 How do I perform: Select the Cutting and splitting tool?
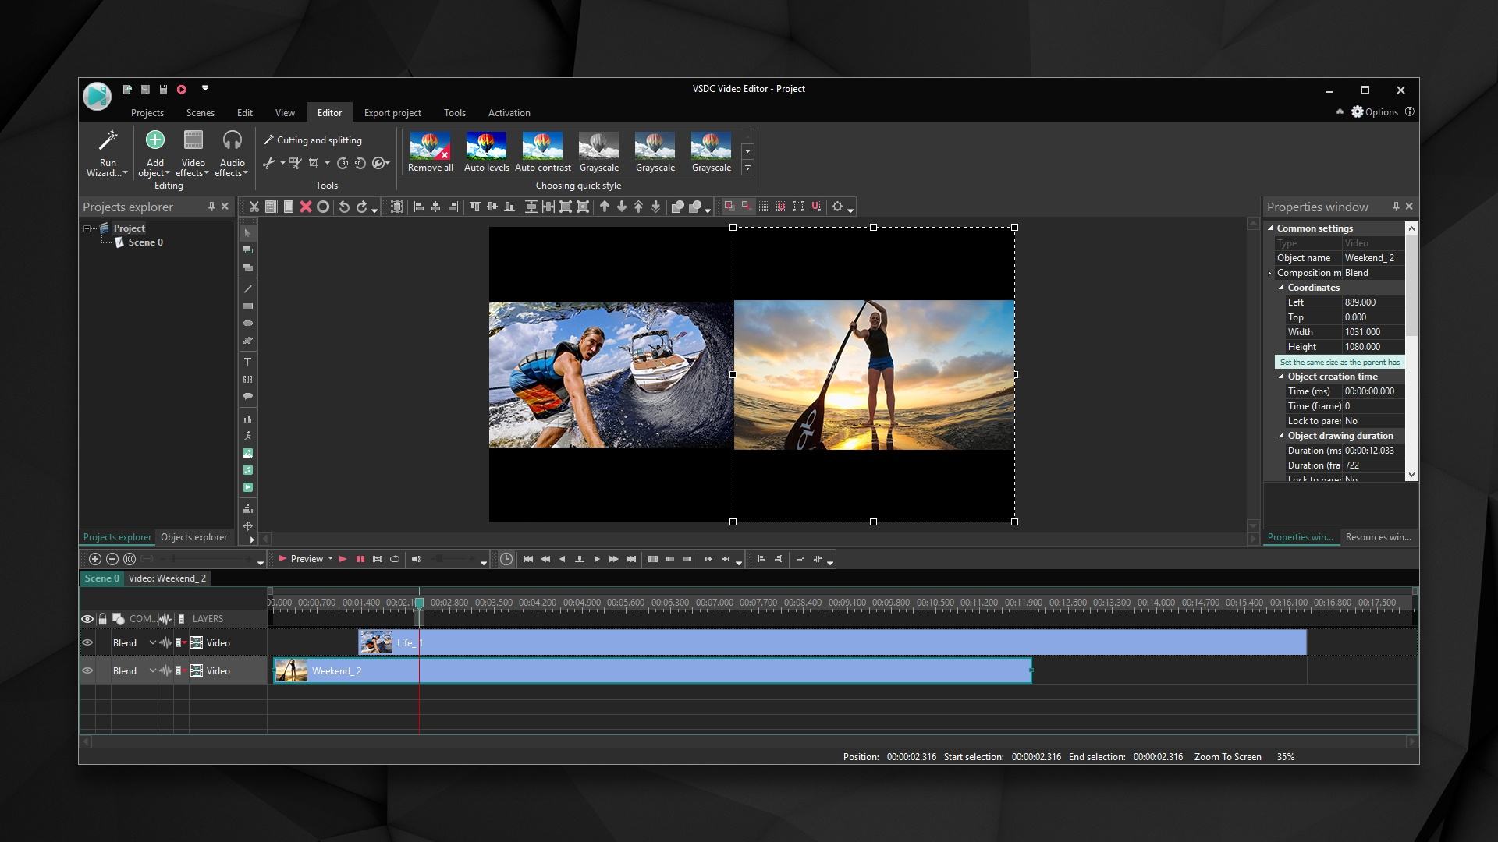[x=312, y=139]
